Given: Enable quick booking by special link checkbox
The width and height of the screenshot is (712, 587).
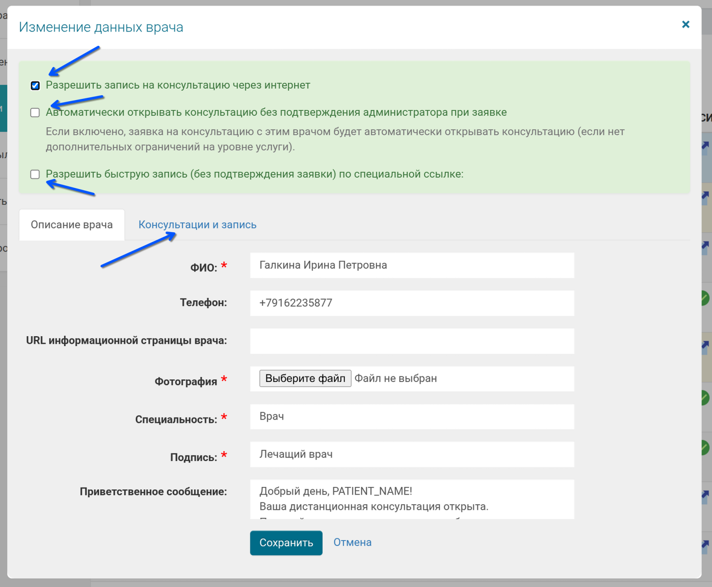Looking at the screenshot, I should [35, 174].
